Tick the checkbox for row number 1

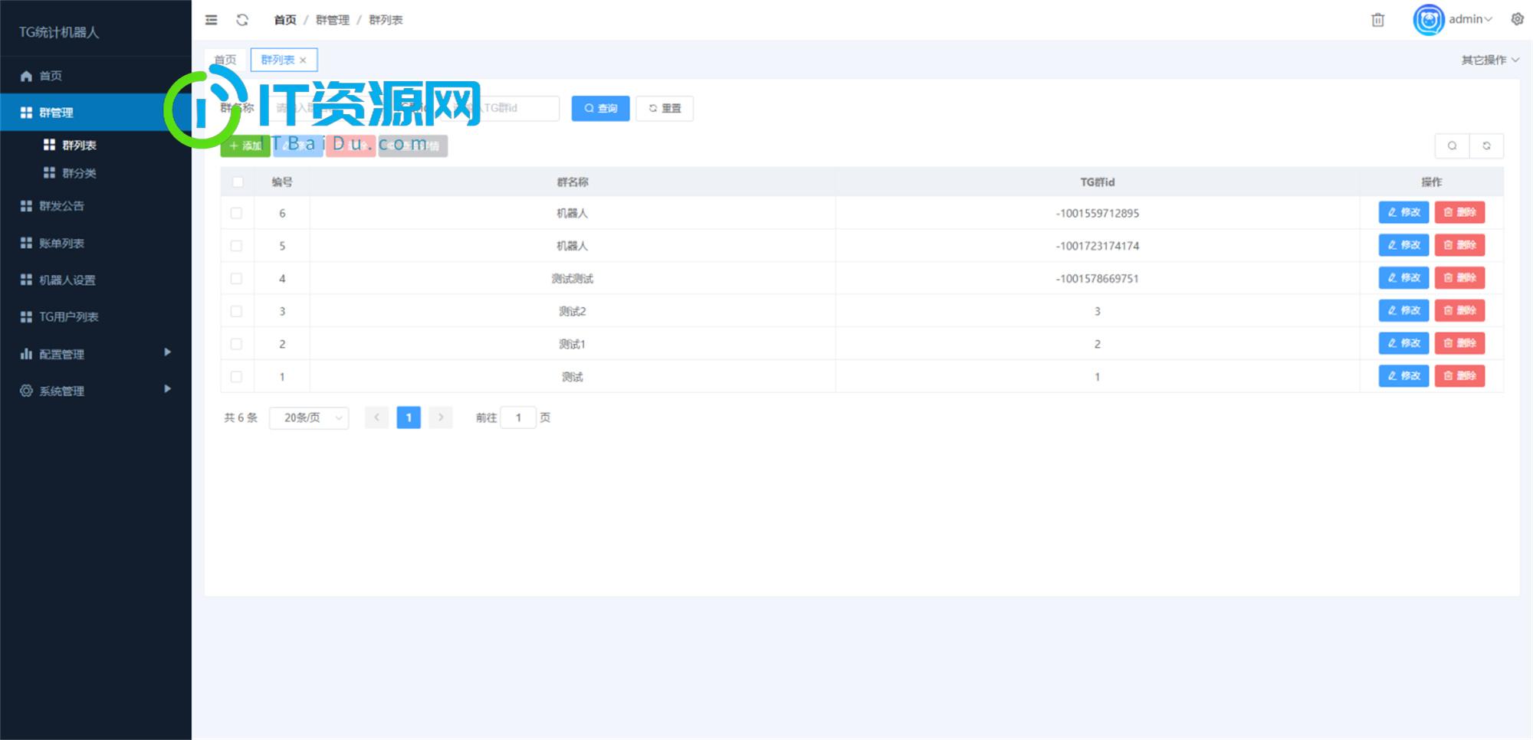pos(236,377)
